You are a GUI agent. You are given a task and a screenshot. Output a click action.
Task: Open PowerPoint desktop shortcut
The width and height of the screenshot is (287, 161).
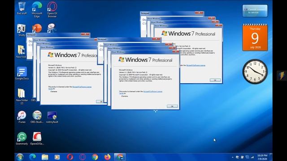coord(37,28)
